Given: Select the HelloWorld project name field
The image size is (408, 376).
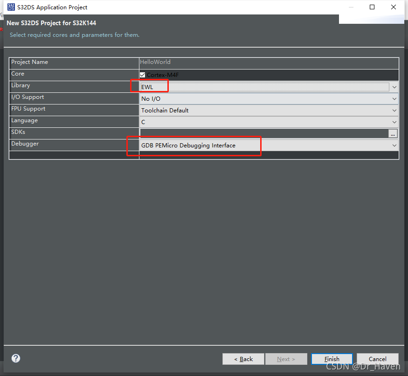Looking at the screenshot, I should pos(269,63).
